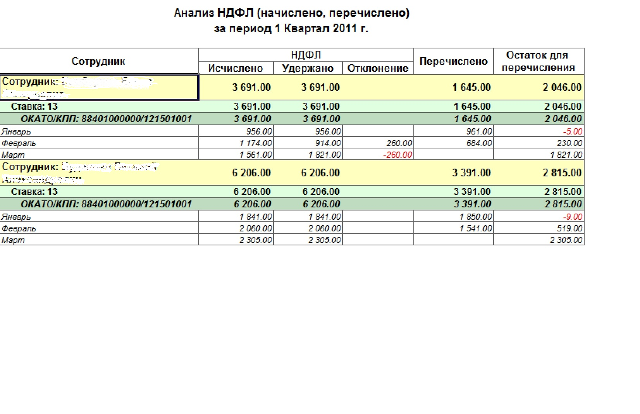Click Перечислено value 1 541.00
Image resolution: width=640 pixels, height=414 pixels.
click(x=476, y=228)
